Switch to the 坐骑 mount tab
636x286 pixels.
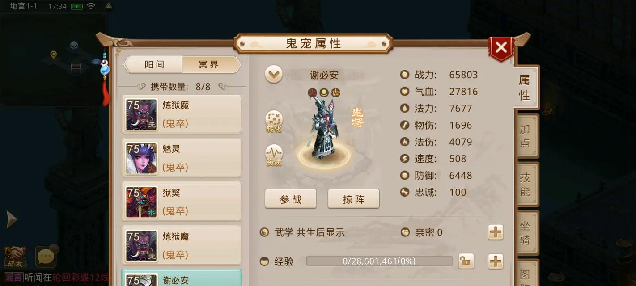526,233
